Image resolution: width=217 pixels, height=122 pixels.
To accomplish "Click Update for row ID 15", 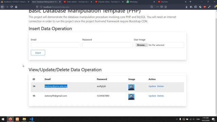I will point(152,96).
